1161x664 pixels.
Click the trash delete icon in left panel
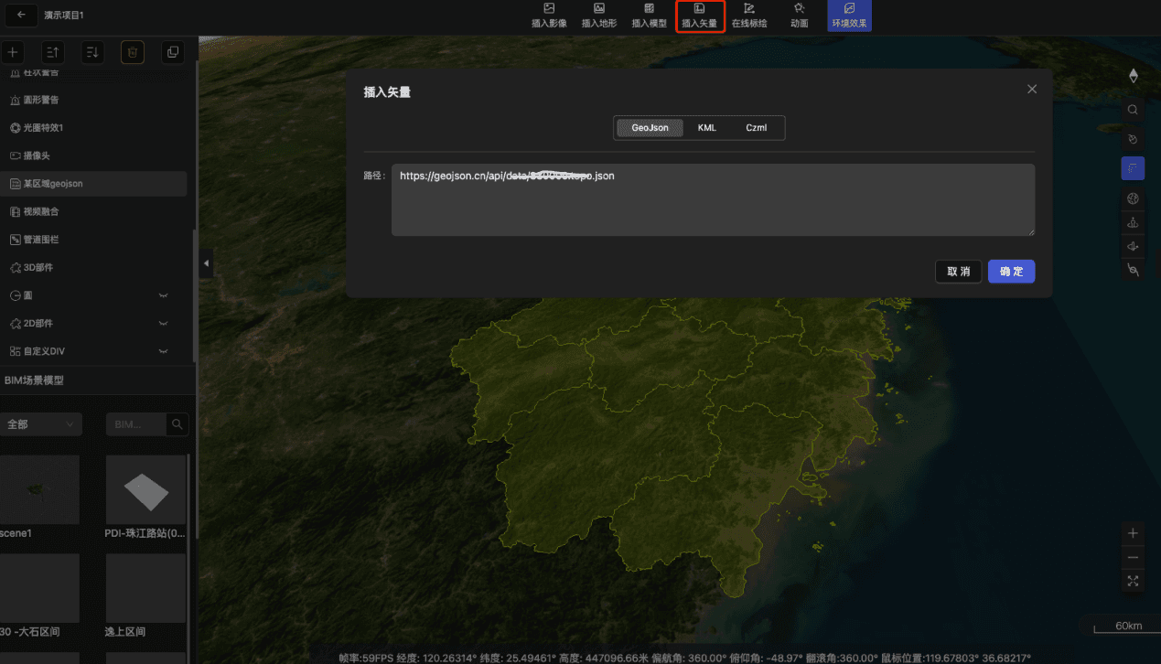coord(133,53)
